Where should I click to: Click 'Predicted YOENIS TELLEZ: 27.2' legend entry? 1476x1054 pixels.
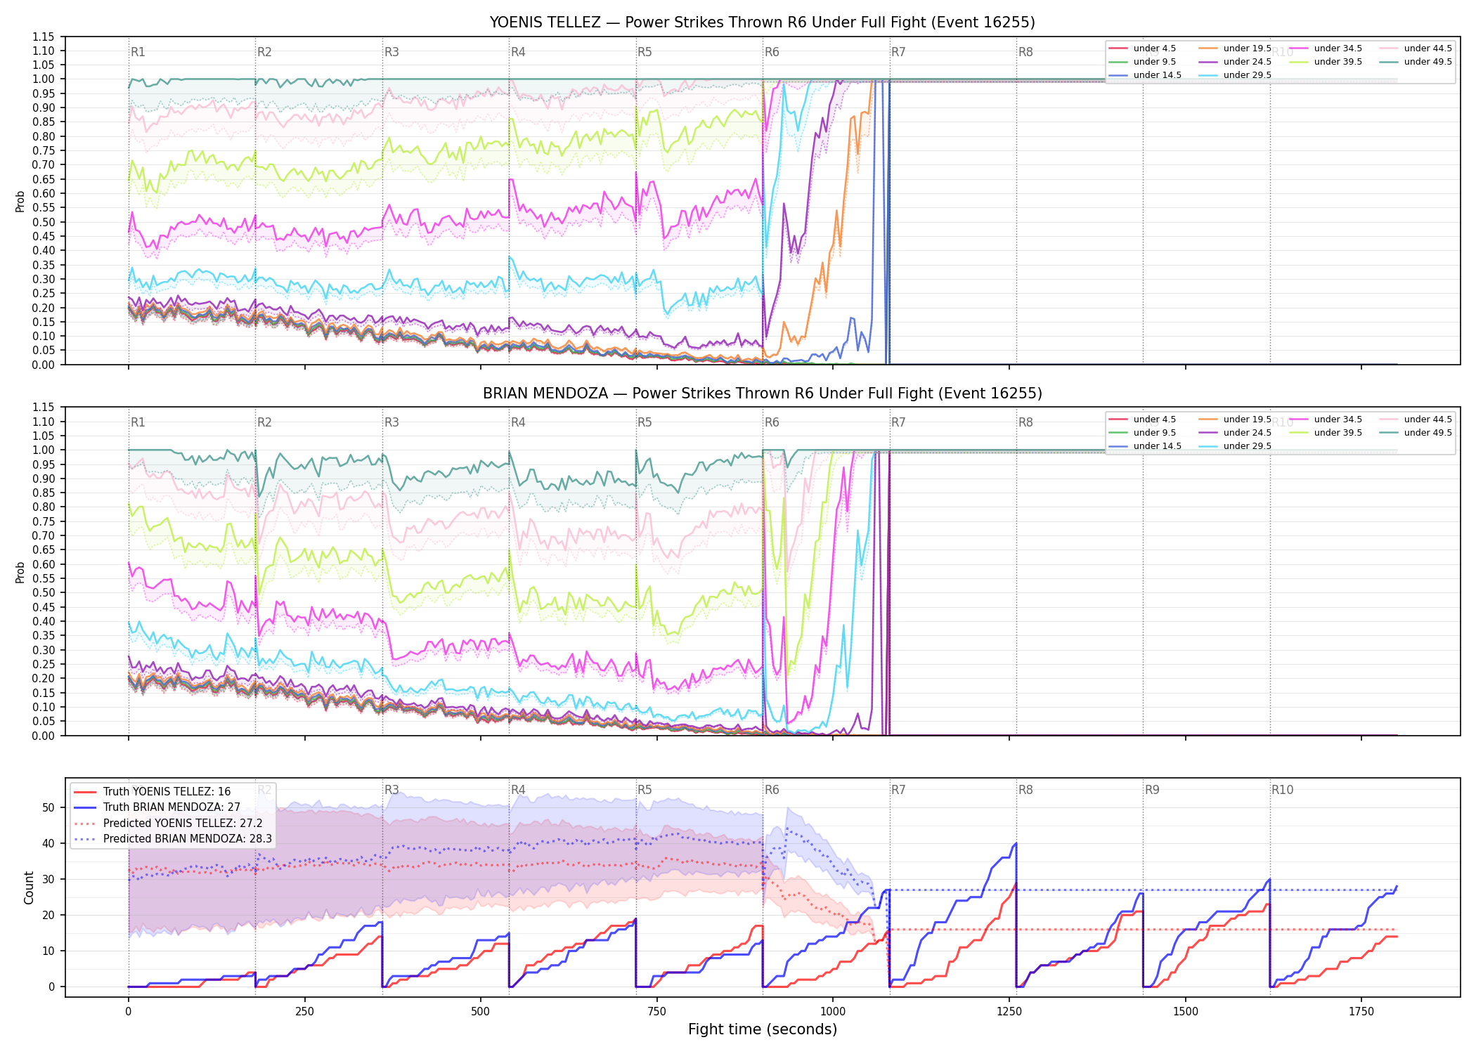coord(169,823)
